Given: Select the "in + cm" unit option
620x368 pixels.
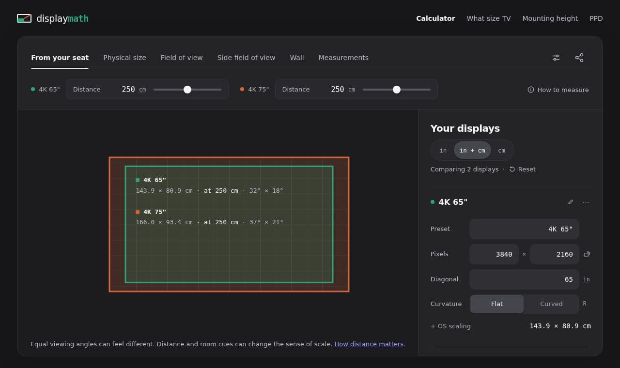Looking at the screenshot, I should pyautogui.click(x=472, y=151).
